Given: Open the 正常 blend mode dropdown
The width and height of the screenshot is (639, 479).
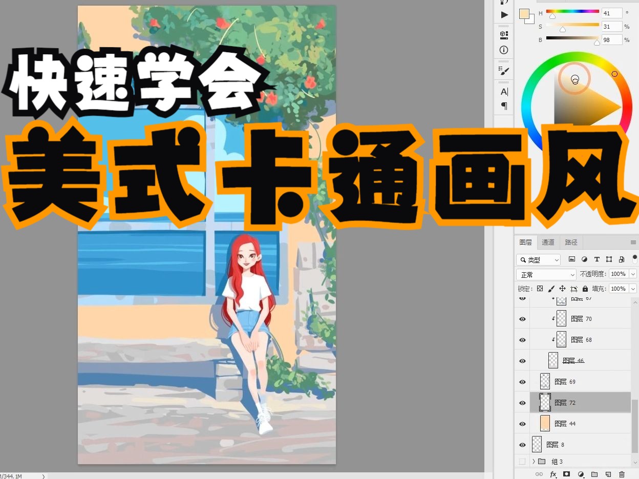Looking at the screenshot, I should click(x=546, y=274).
